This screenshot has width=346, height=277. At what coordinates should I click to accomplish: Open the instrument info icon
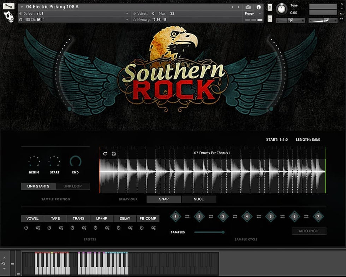point(259,7)
